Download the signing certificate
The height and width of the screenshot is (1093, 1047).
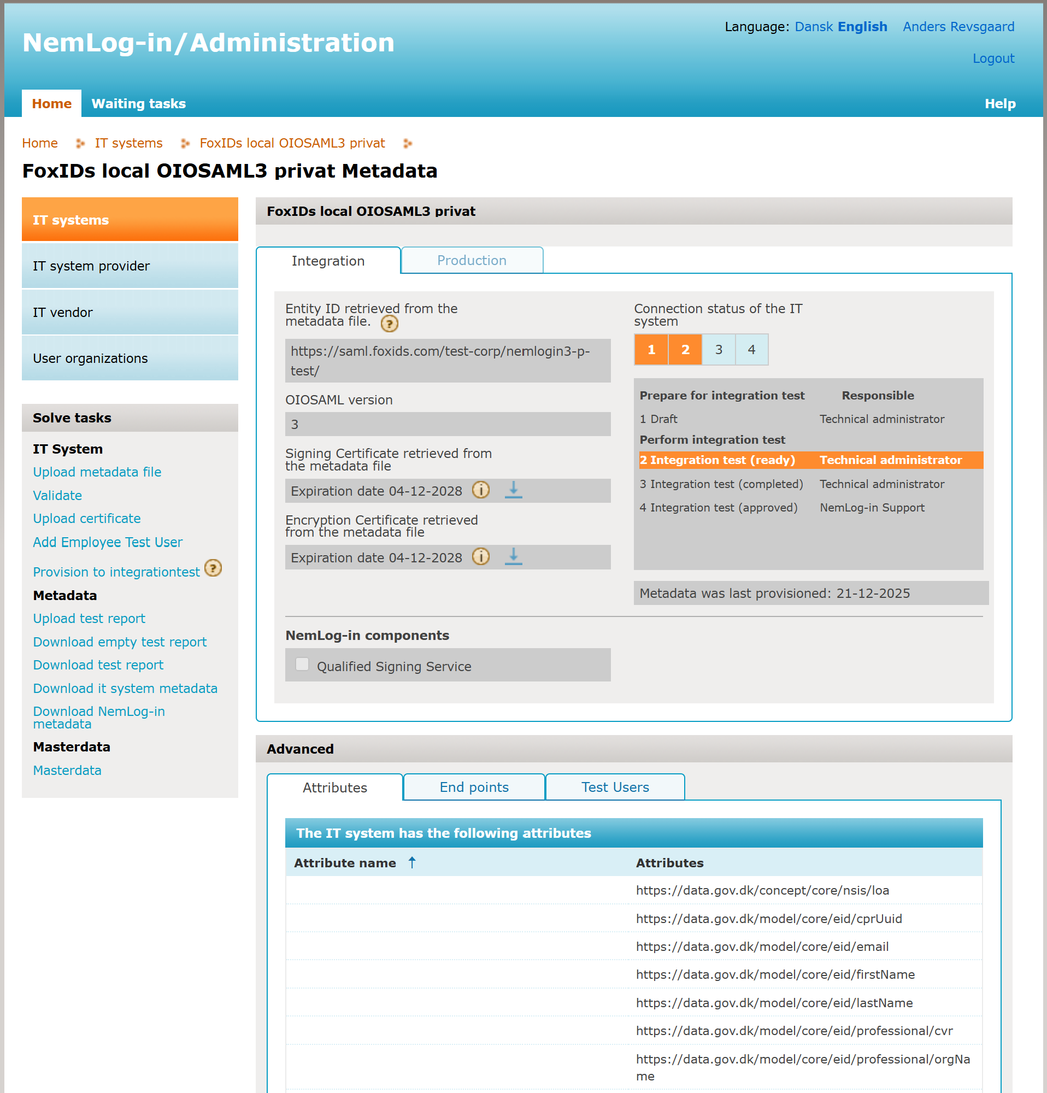pyautogui.click(x=513, y=490)
